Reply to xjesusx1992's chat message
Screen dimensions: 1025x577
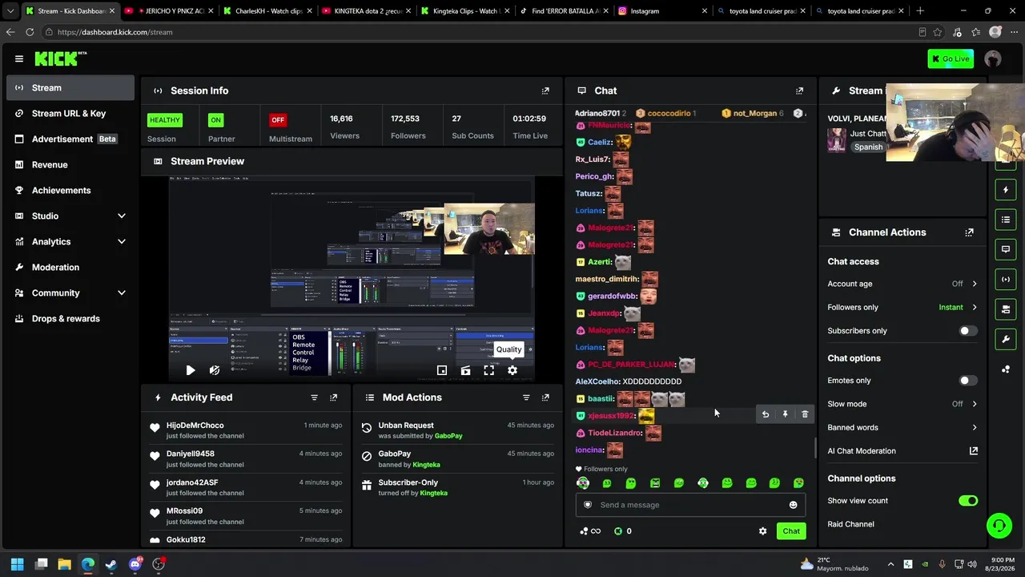(x=766, y=414)
